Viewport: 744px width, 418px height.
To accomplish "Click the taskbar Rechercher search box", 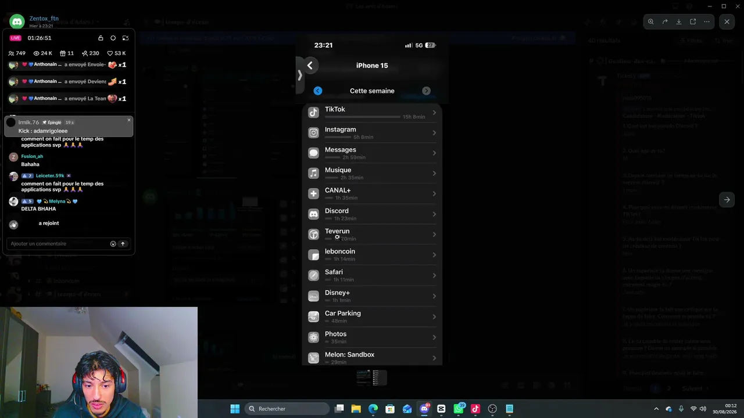I will (x=287, y=409).
